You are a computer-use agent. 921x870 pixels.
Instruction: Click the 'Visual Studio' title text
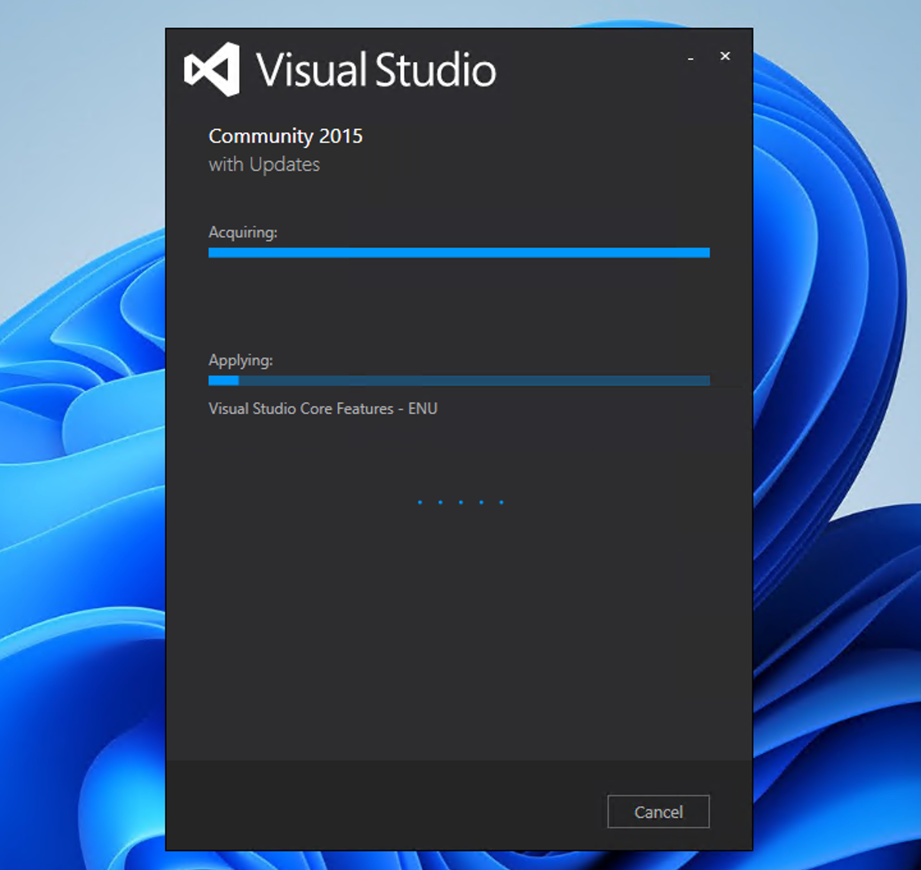[376, 70]
